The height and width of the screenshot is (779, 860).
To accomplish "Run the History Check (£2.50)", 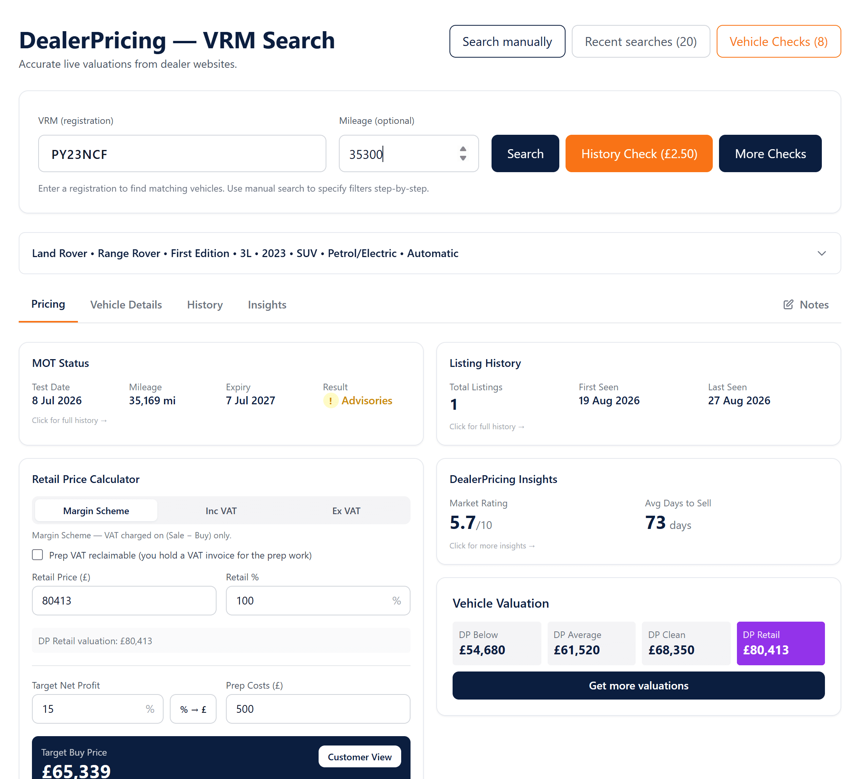I will pyautogui.click(x=639, y=153).
